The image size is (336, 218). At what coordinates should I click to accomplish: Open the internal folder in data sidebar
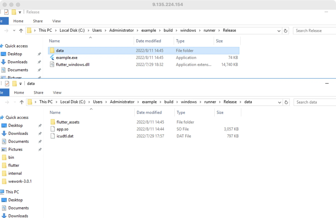pos(15,173)
